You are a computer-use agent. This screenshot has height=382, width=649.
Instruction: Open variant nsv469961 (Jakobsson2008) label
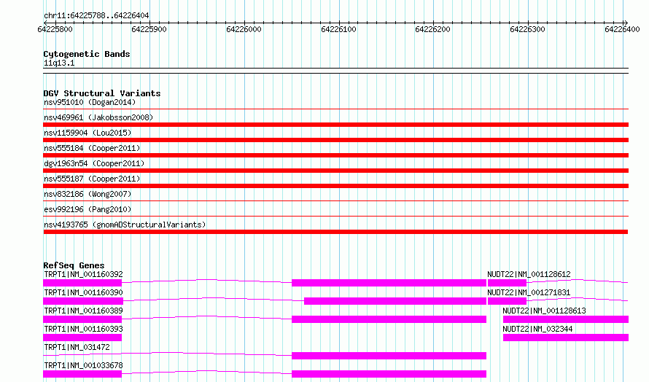(x=98, y=117)
